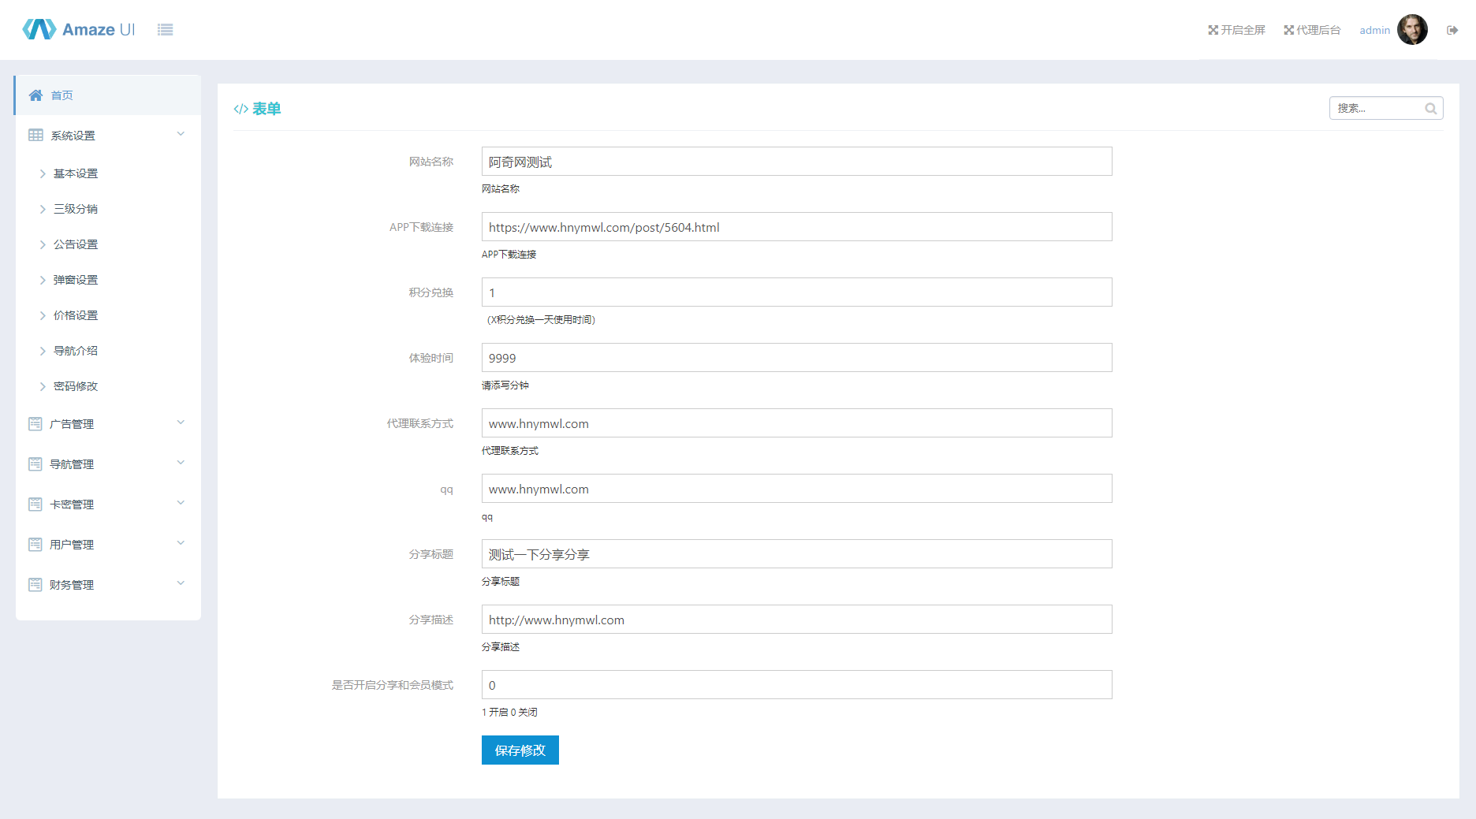
Task: Select the 首页 home icon
Action: (x=35, y=95)
